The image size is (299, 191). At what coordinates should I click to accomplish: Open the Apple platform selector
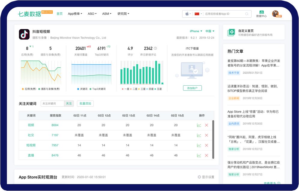pos(188,14)
